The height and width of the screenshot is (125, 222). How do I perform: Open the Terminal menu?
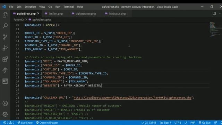point(69,7)
